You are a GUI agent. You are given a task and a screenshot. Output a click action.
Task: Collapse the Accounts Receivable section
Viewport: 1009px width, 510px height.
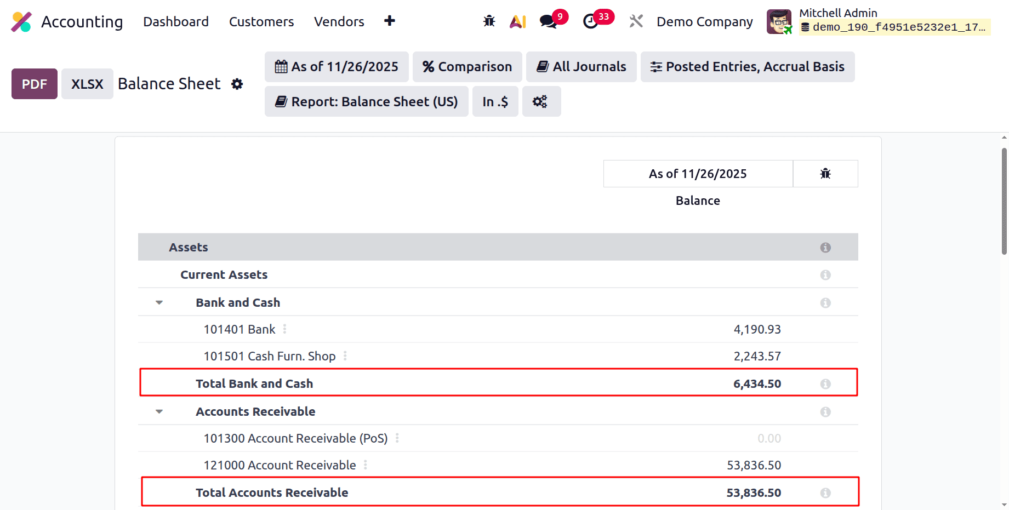[x=159, y=411]
